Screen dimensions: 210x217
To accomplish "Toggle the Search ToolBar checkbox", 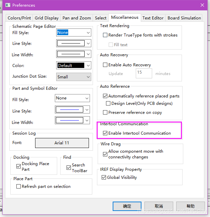I will pyautogui.click(x=69, y=167).
